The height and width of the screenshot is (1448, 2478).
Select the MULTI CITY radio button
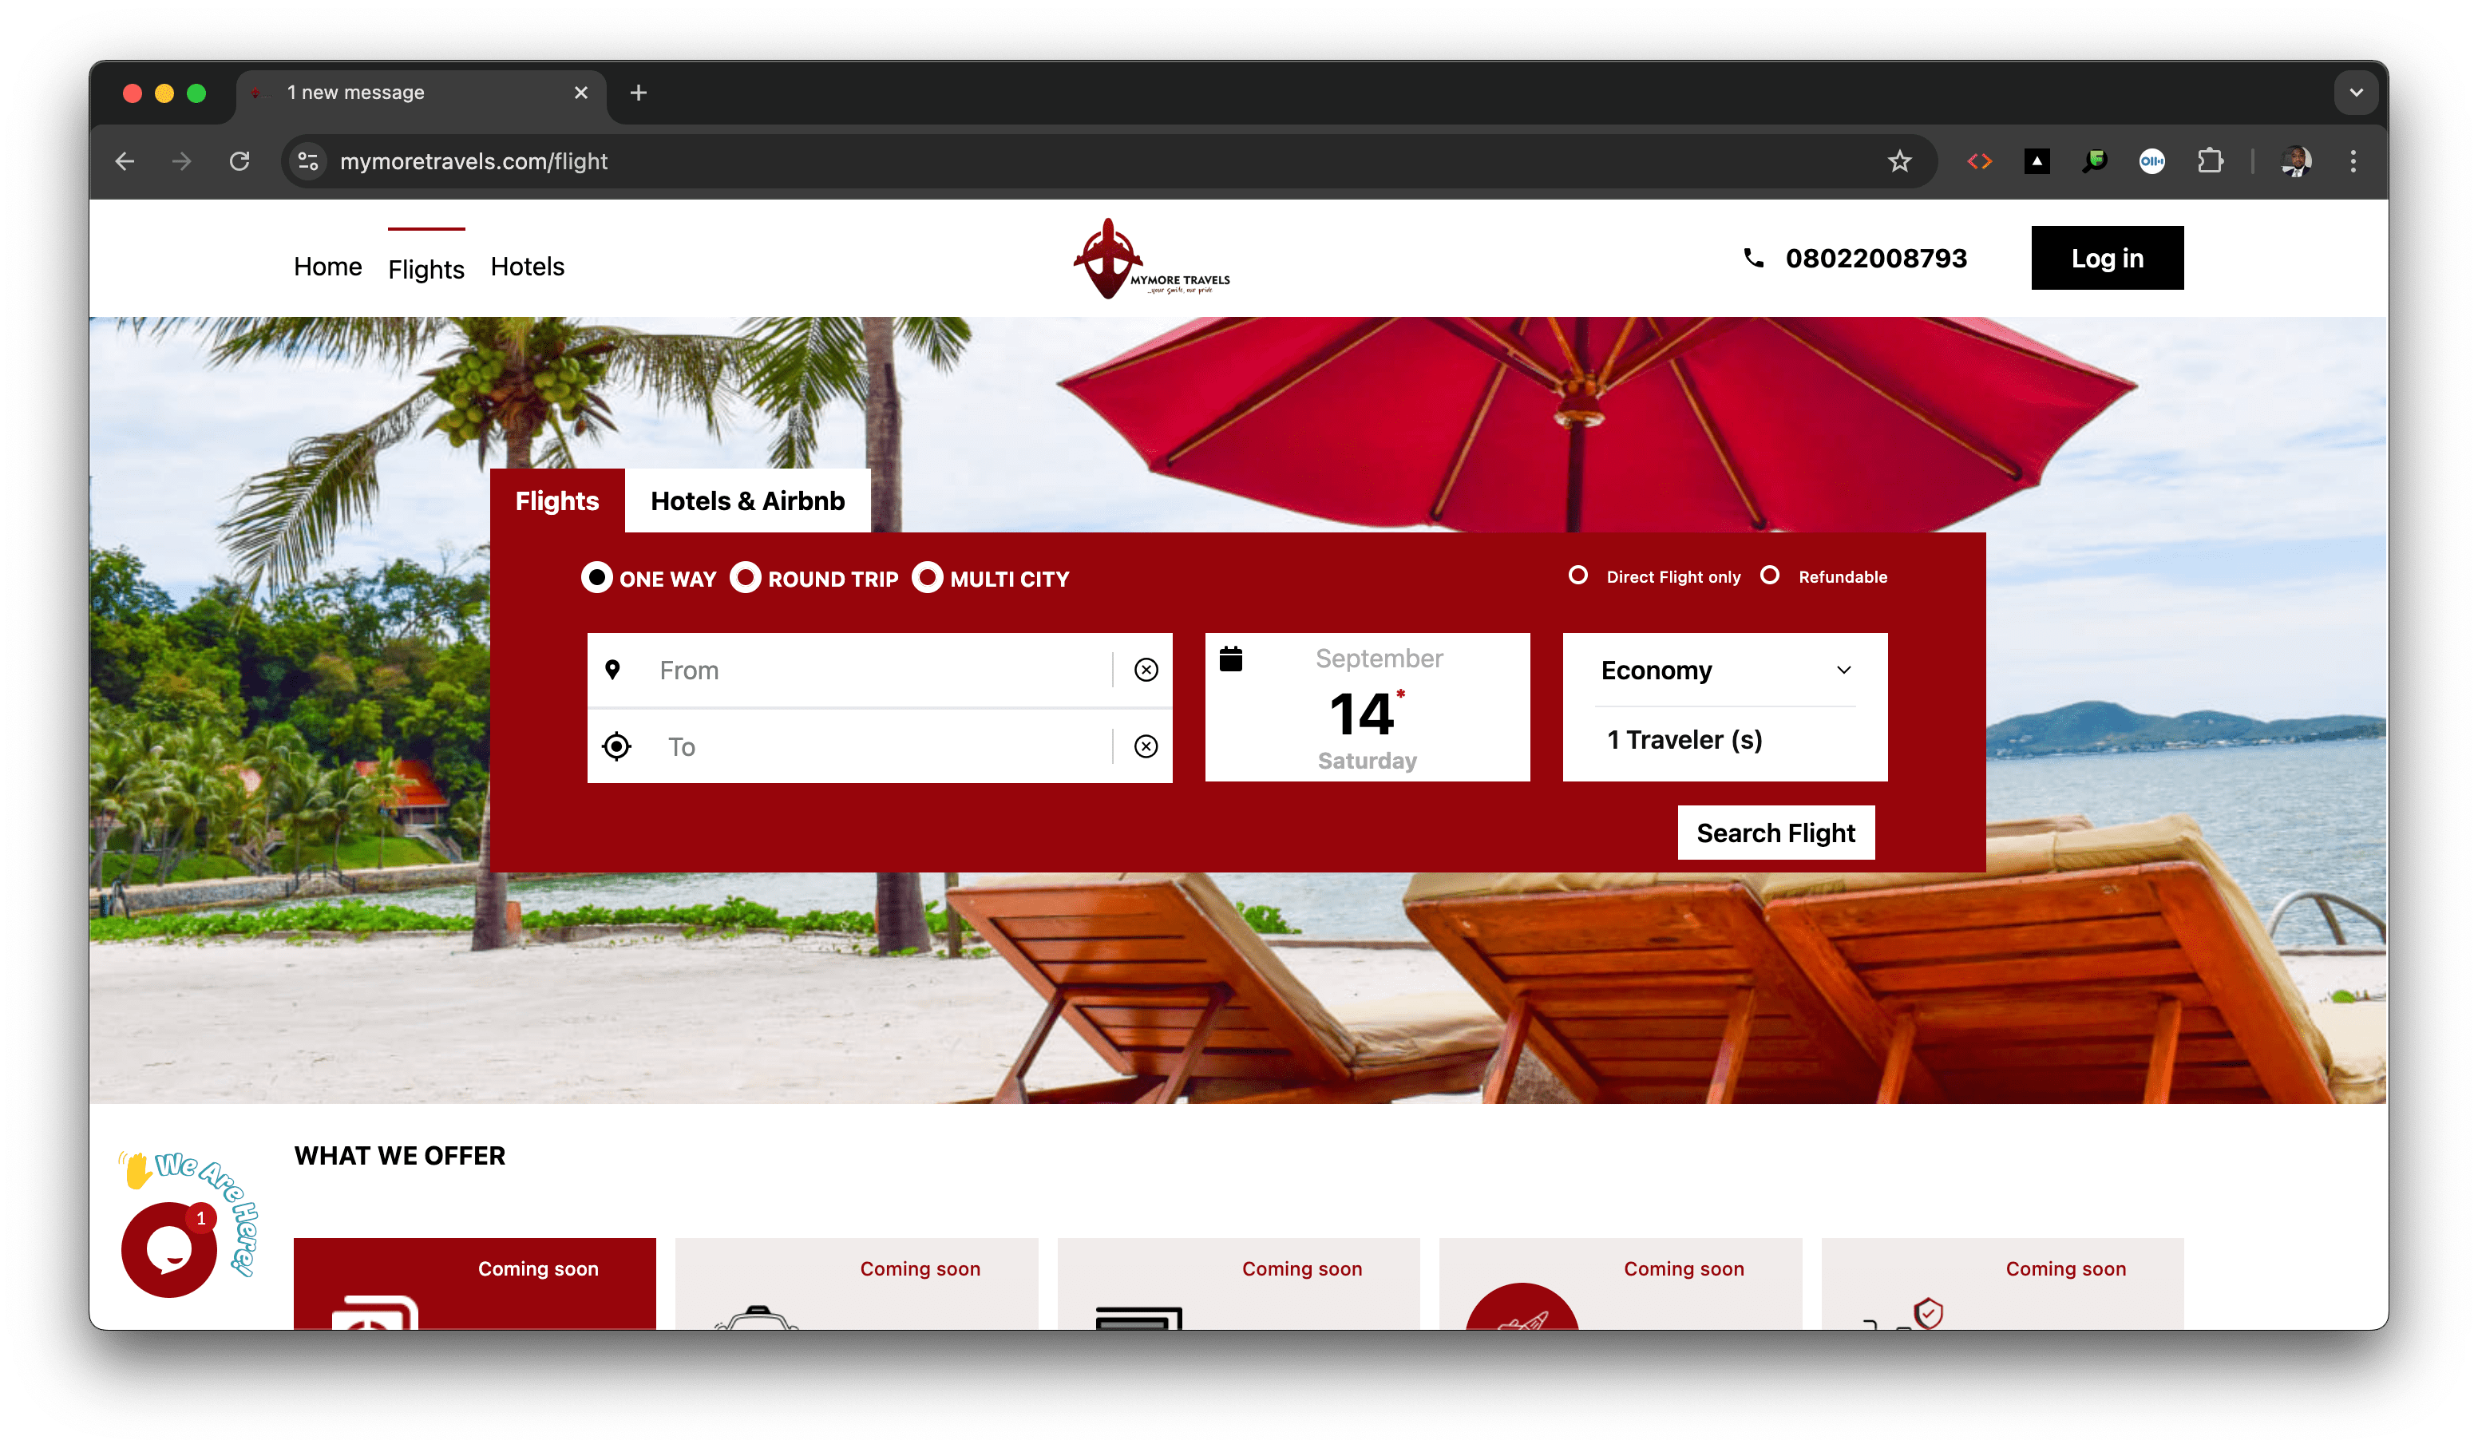click(x=928, y=577)
